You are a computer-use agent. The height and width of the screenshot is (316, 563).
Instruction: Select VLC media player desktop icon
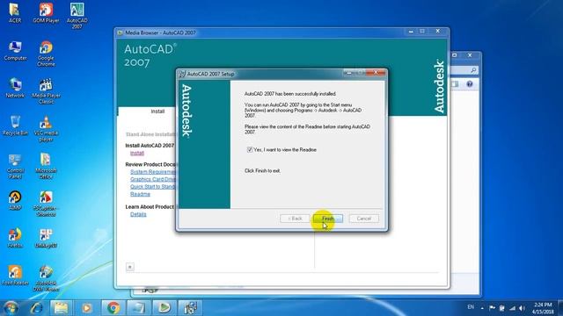point(46,129)
